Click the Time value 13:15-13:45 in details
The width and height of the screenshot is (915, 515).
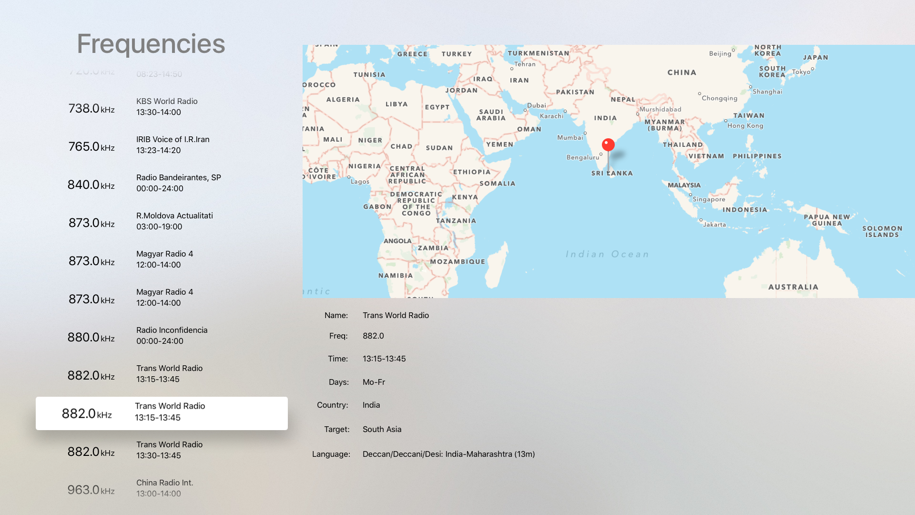pyautogui.click(x=384, y=359)
